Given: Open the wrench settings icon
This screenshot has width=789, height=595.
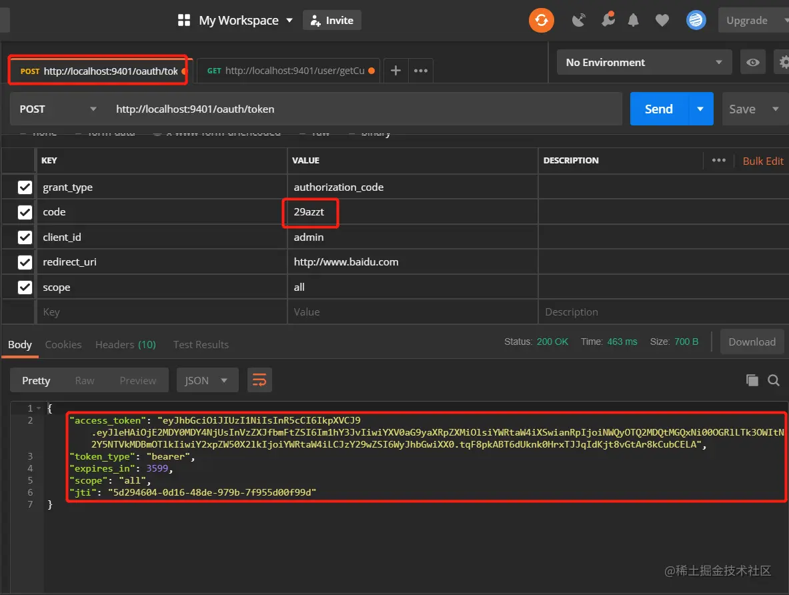Looking at the screenshot, I should [x=608, y=19].
